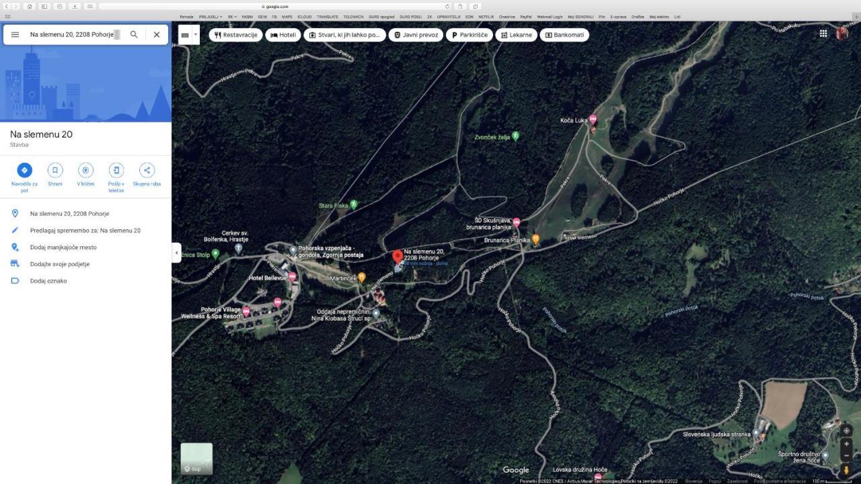Open the Onedrive bookmark
This screenshot has height=484, width=861.
(x=507, y=17)
